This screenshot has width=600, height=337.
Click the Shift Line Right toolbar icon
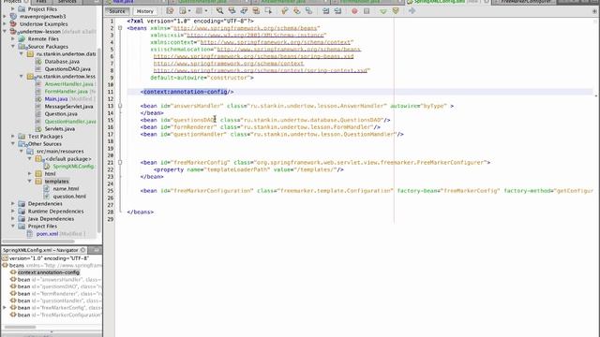[337, 11]
